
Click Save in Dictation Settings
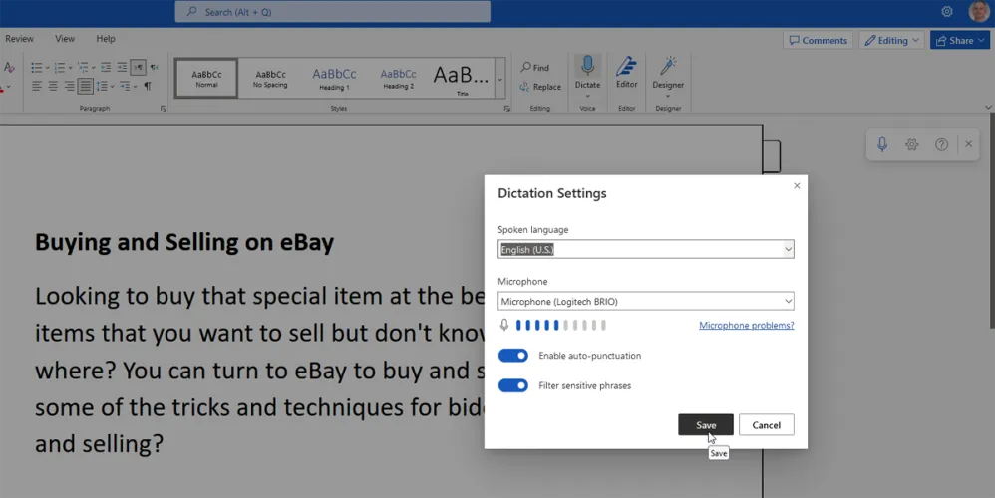[706, 425]
